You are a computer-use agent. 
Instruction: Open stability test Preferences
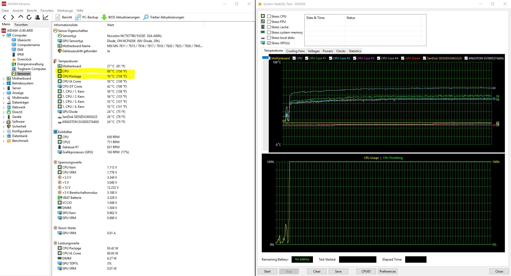click(x=388, y=271)
